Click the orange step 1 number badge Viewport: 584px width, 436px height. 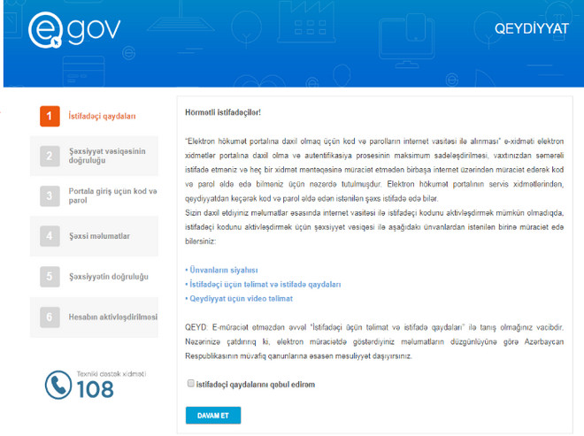click(x=50, y=116)
